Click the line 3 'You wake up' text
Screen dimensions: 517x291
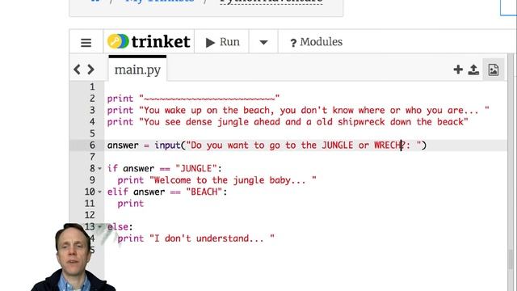(298, 110)
